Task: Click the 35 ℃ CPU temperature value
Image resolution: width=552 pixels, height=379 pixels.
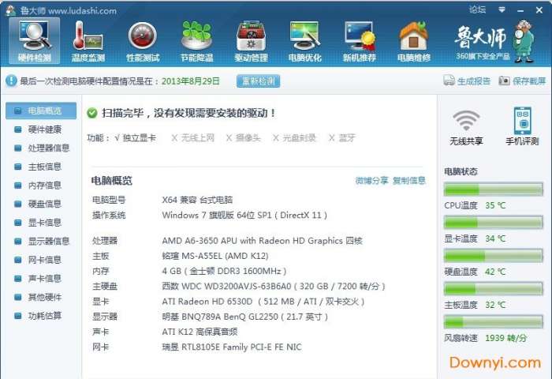Action: 495,205
